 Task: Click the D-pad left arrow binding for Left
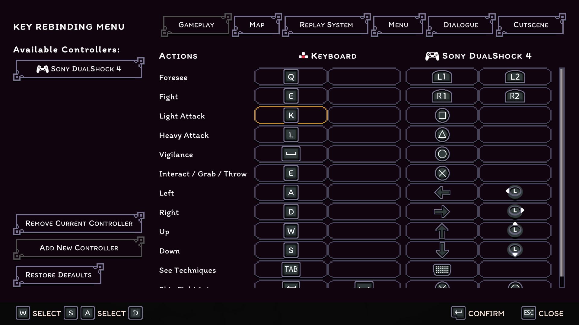click(x=442, y=193)
